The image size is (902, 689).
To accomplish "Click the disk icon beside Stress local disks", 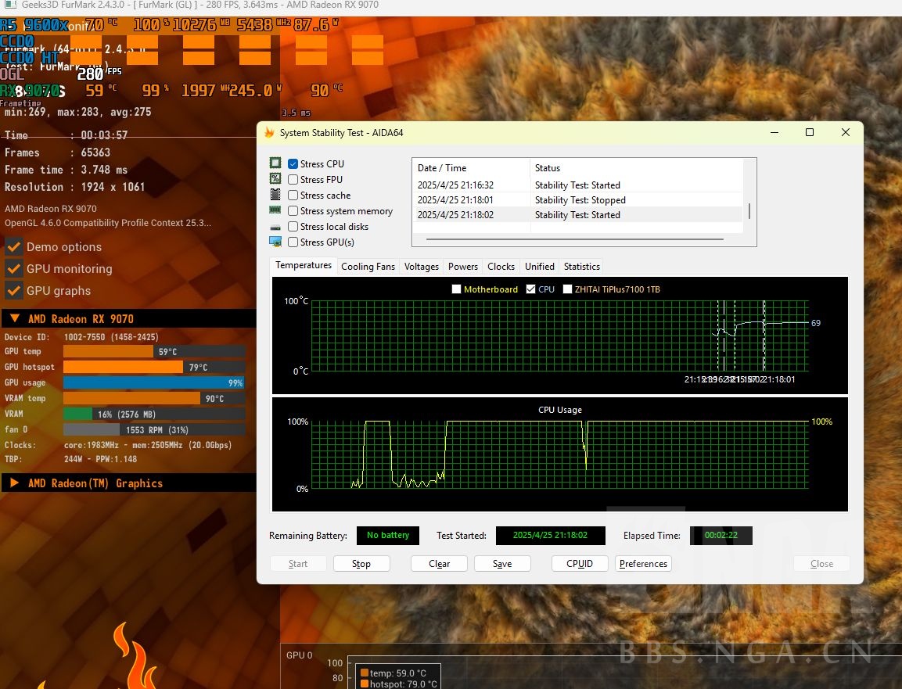I will tap(275, 226).
